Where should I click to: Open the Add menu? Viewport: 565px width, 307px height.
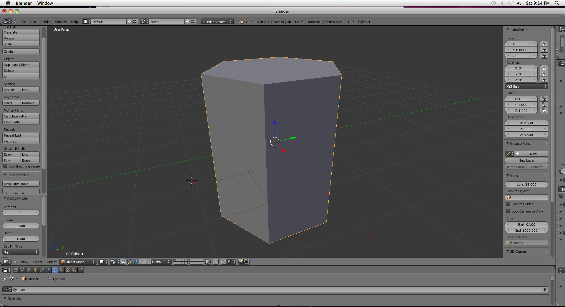tap(33, 21)
